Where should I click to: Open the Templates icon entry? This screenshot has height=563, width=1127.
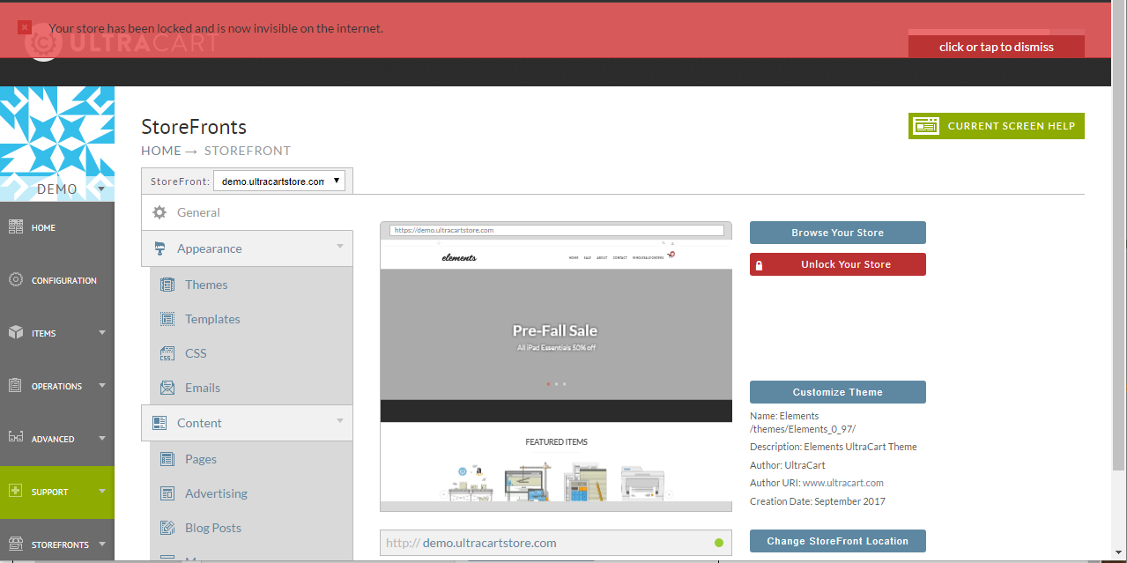tap(167, 319)
